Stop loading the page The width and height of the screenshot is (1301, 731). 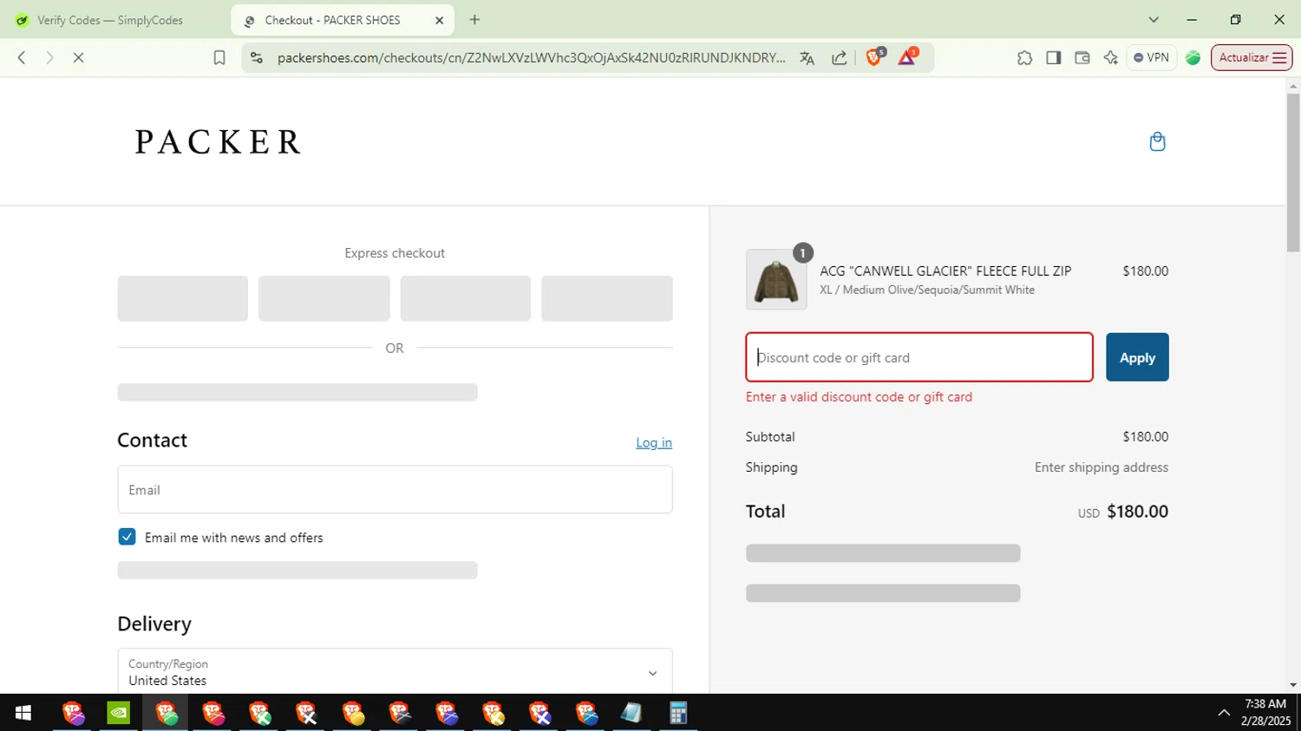78,58
